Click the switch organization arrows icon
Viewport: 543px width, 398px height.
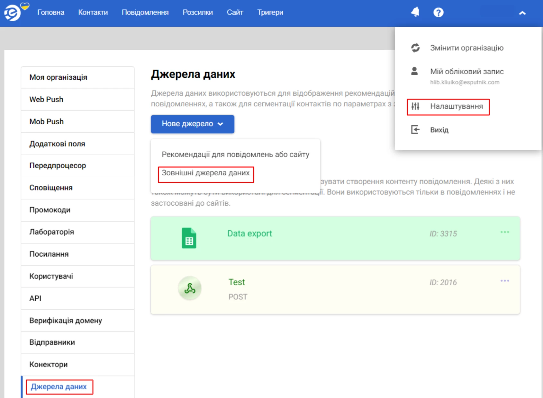pos(415,48)
